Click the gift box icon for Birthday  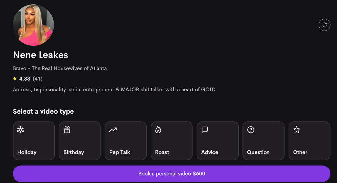[67, 130]
